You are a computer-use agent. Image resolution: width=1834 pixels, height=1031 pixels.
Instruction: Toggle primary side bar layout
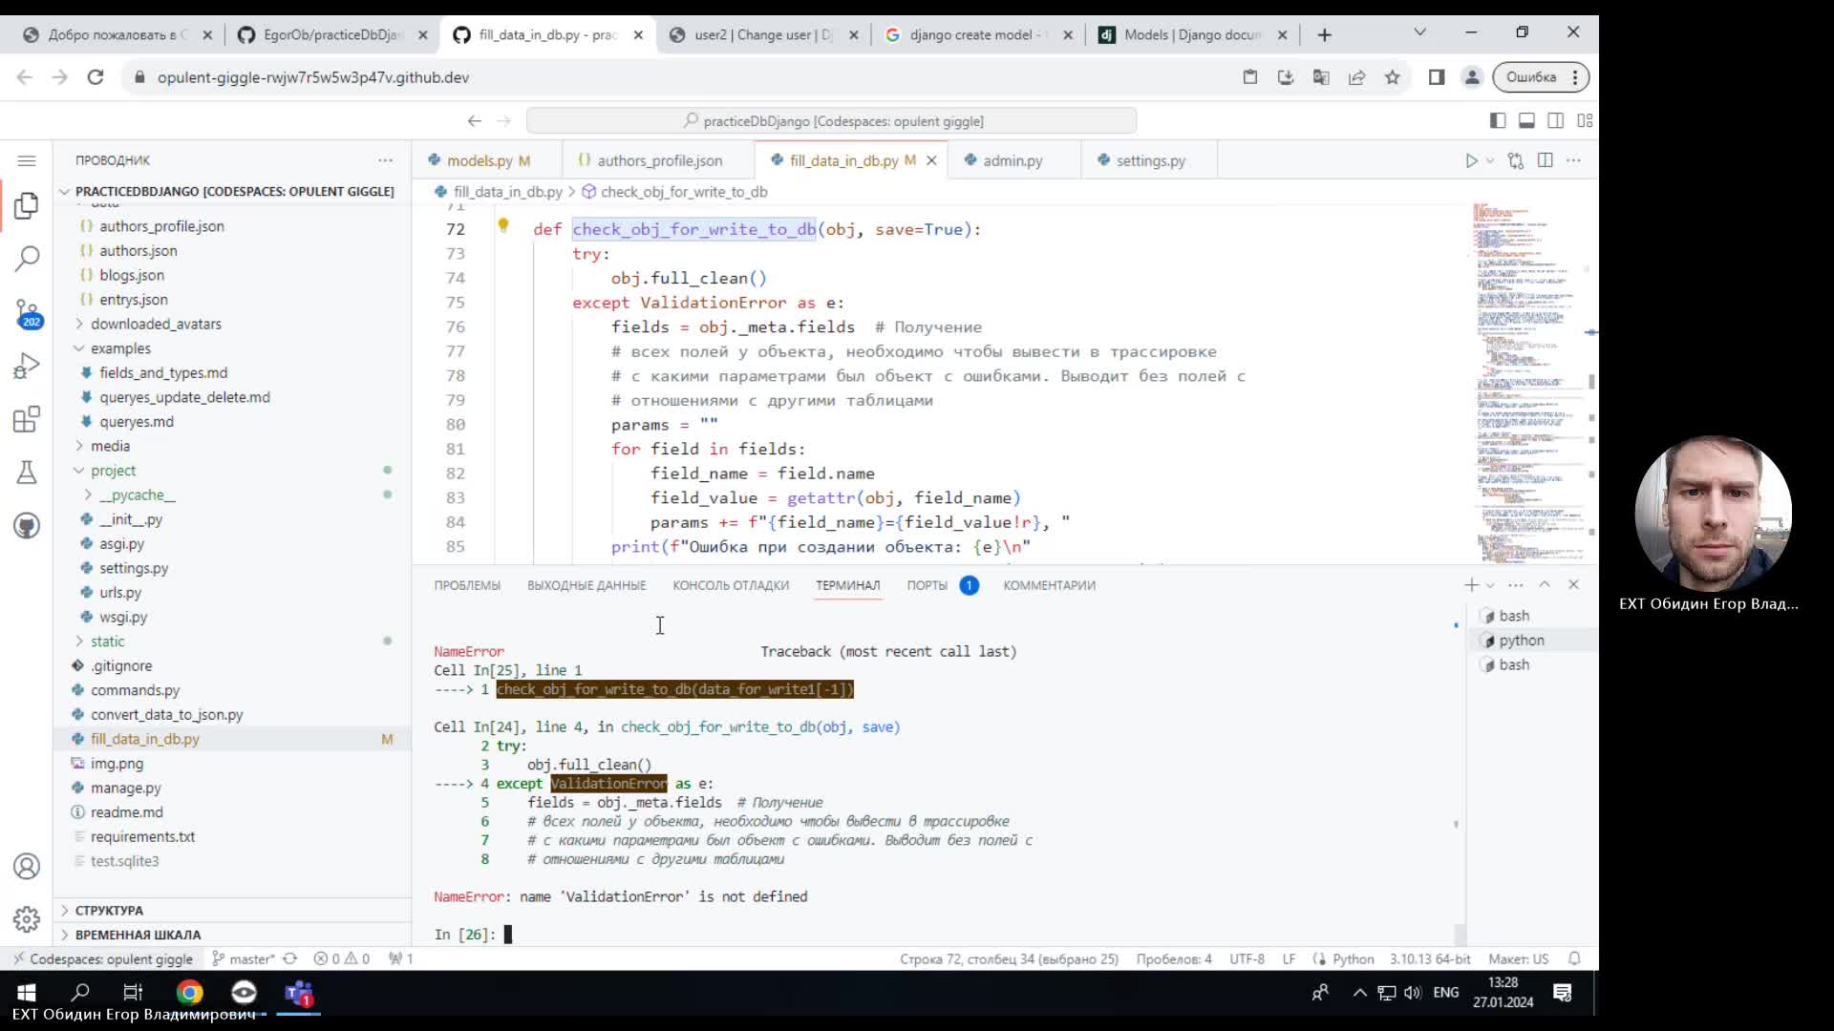[x=1498, y=120]
